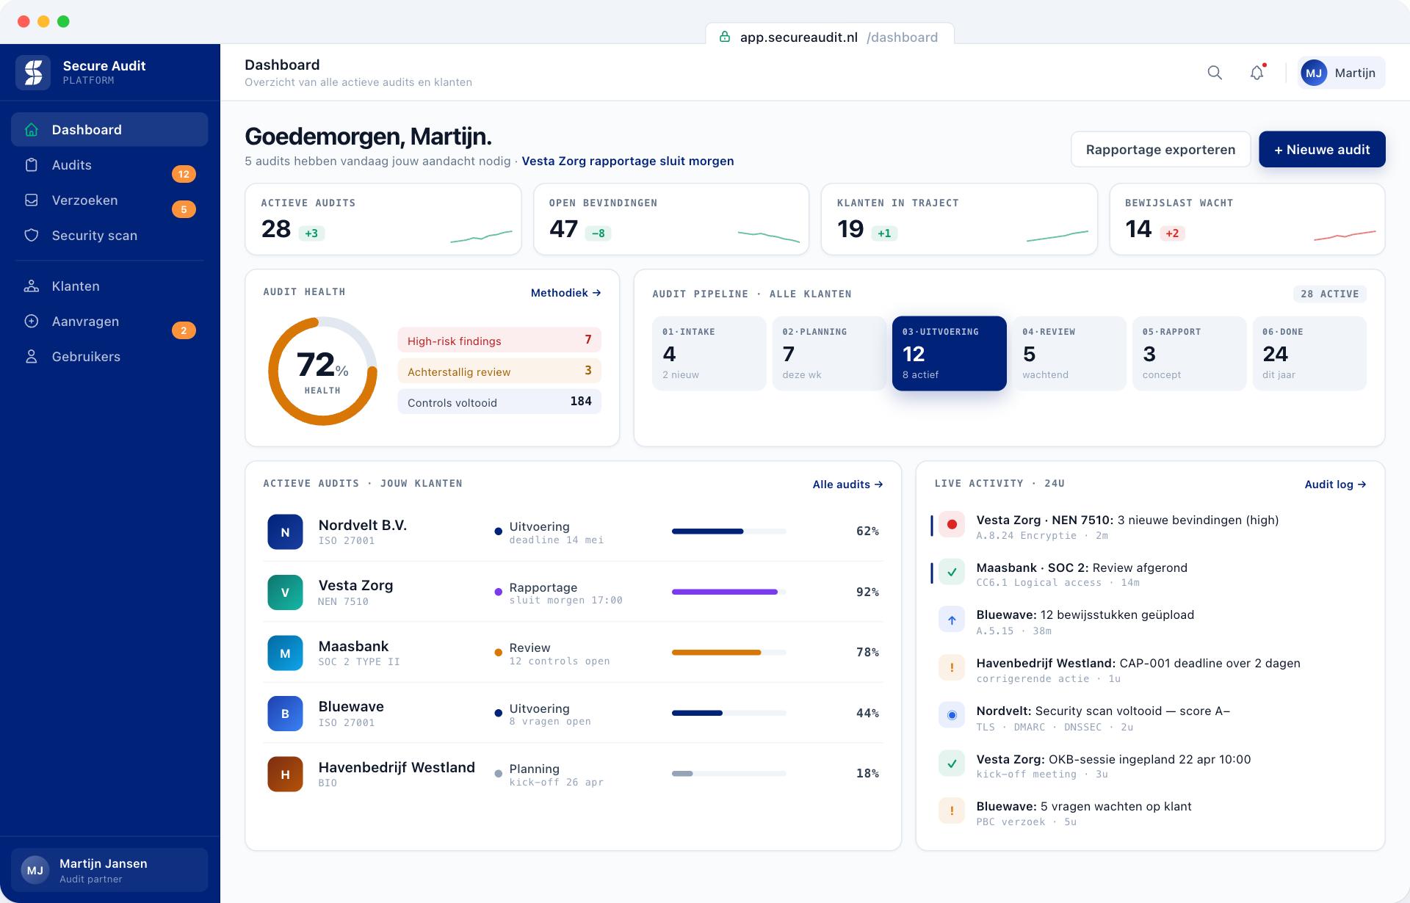Open the Bewijslast Wacht 14 card
This screenshot has height=903, width=1410.
click(x=1247, y=219)
